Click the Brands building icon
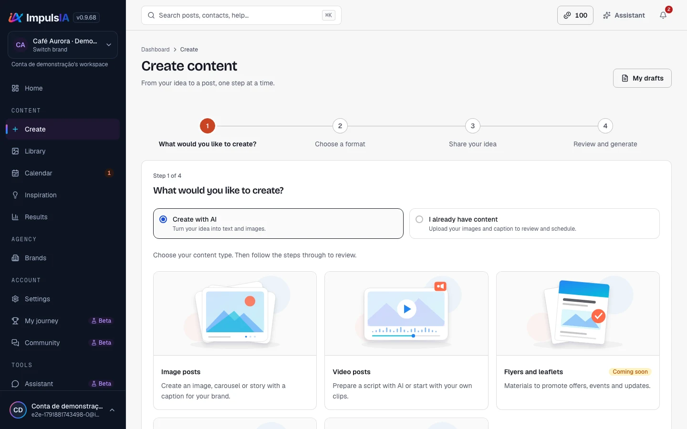 tap(15, 258)
